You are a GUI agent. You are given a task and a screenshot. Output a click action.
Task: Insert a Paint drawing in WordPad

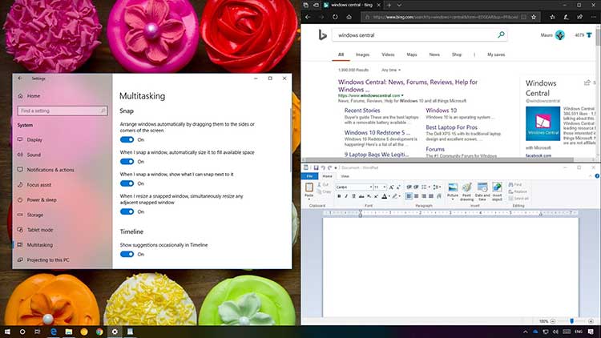click(x=467, y=191)
